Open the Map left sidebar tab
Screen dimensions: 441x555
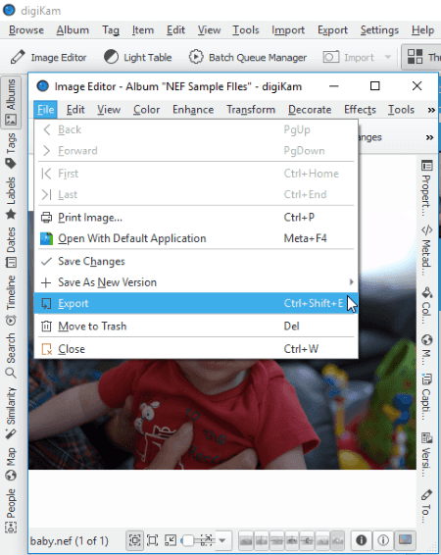tap(11, 464)
